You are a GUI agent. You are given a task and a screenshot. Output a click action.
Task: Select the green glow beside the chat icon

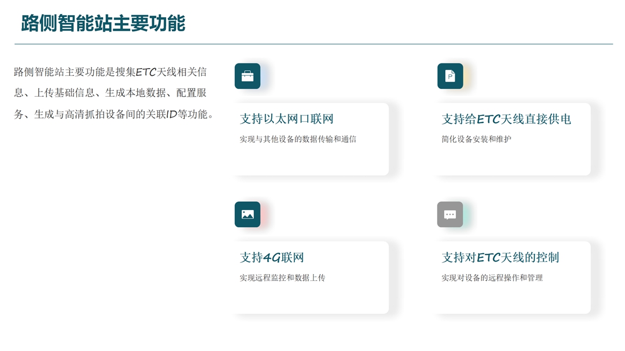click(467, 215)
